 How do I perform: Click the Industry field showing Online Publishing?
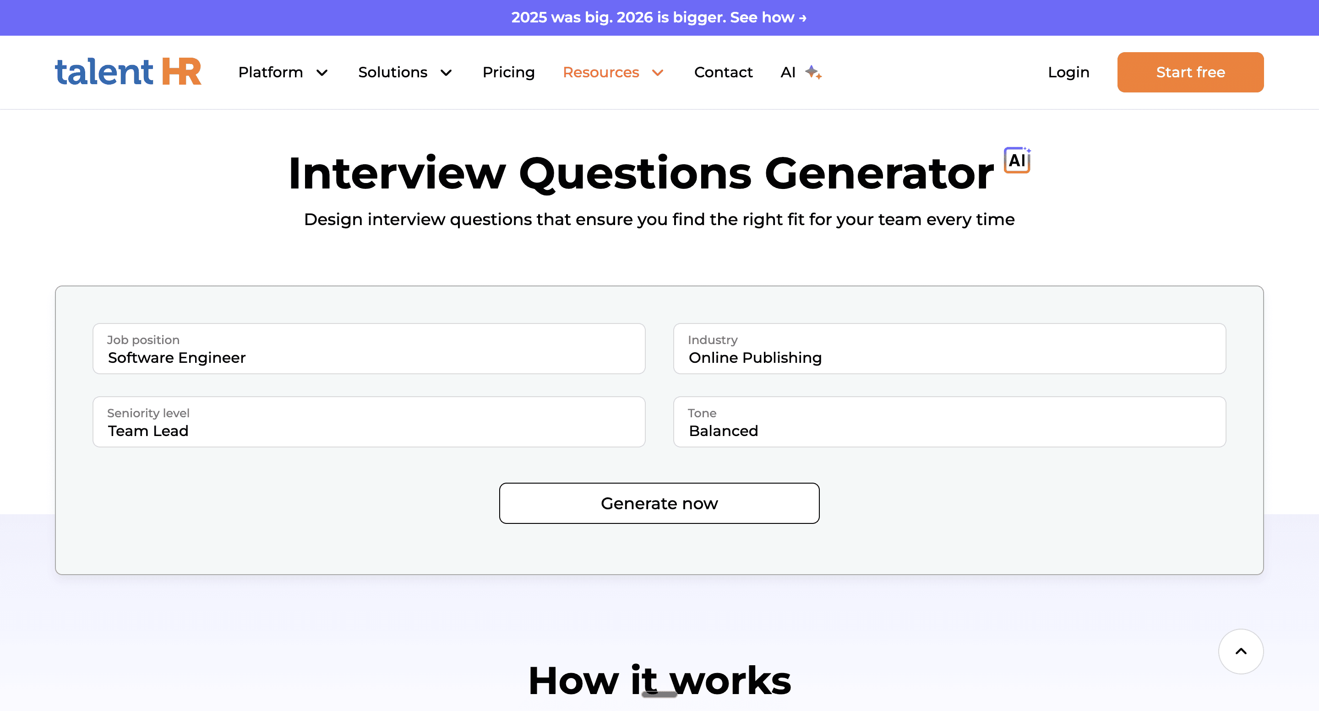point(950,349)
